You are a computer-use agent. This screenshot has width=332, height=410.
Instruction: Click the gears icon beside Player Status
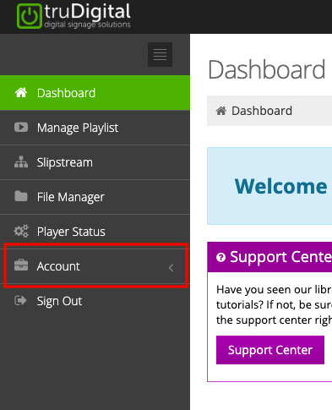[21, 231]
